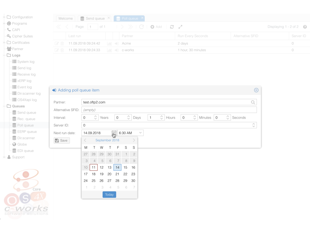The image size is (310, 233).
Task: Open EERP queue in the sidebar
Action: 27,132
